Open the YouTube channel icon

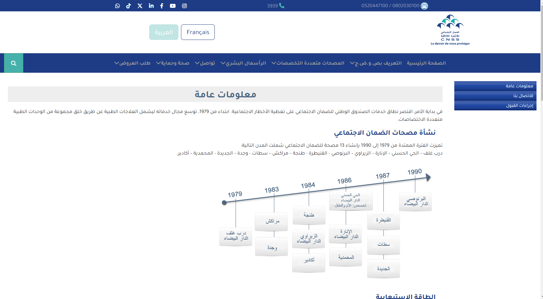coord(173,6)
